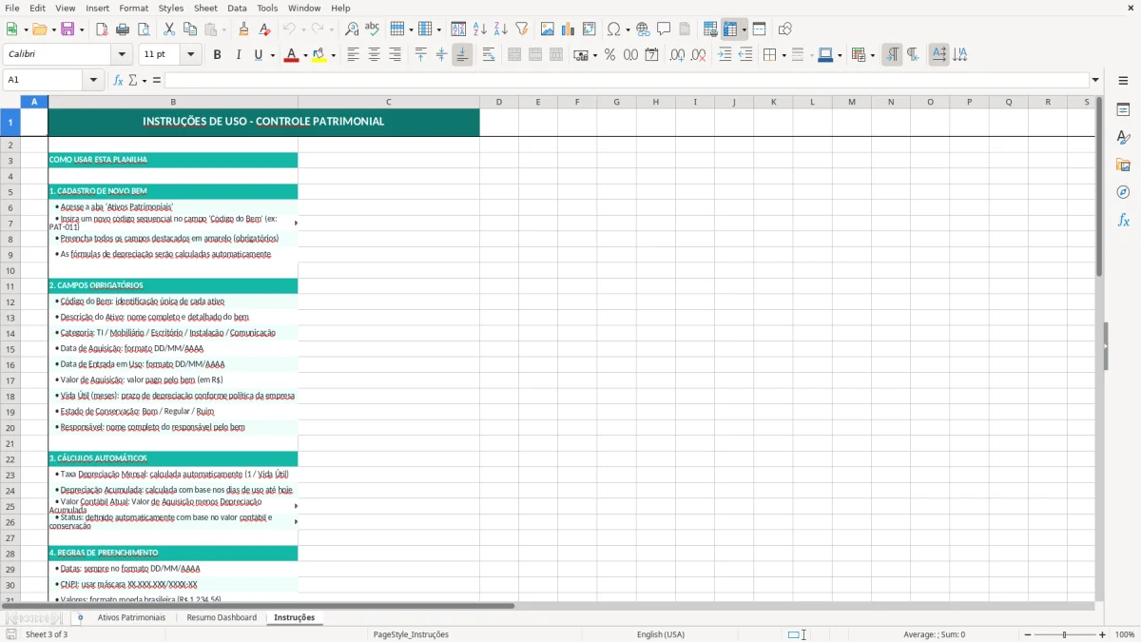
Task: Toggle wrap text
Action: tap(489, 55)
